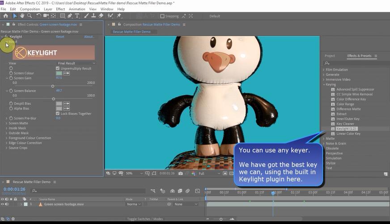This screenshot has width=390, height=224.
Task: Uncheck Unpremultiply Result
Action: (x=58, y=68)
